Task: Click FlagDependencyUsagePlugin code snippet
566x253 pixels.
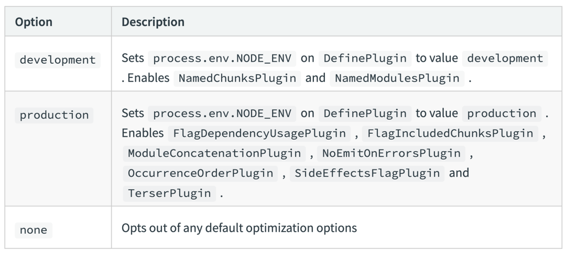Action: pos(259,134)
